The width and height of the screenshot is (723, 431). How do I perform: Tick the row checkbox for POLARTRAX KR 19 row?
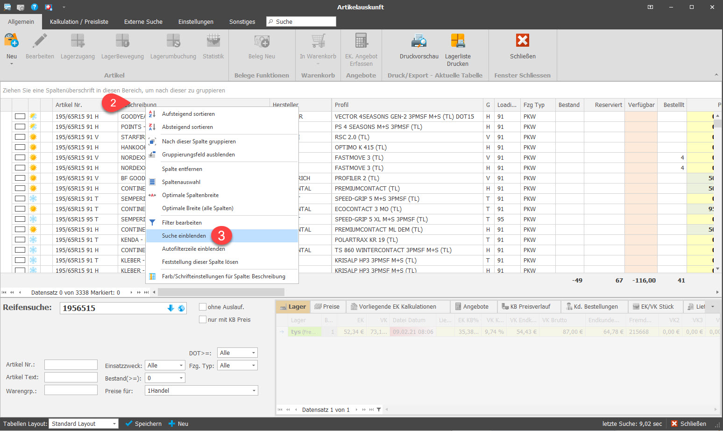pyautogui.click(x=20, y=240)
